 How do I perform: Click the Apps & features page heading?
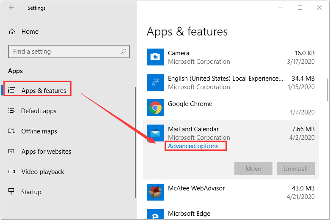click(x=187, y=32)
